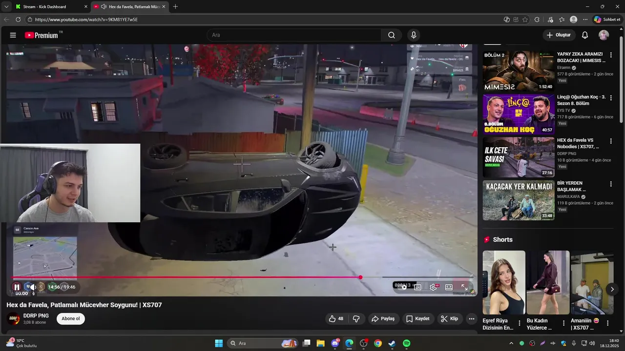This screenshot has height=351, width=625.
Task: Start voice search with microphone icon
Action: click(414, 35)
